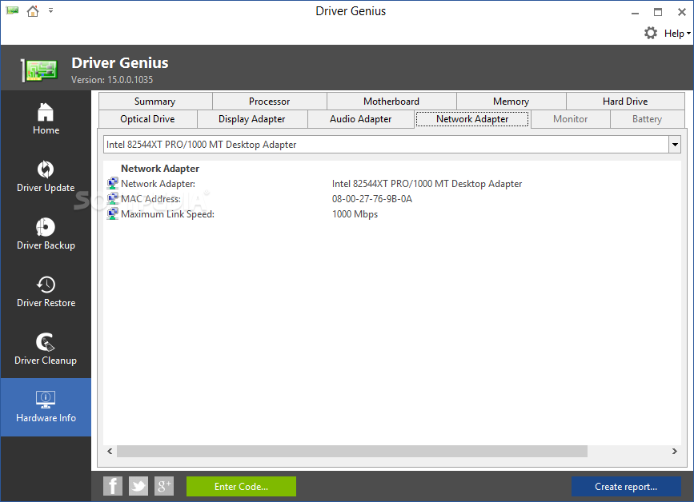This screenshot has width=694, height=502.
Task: Switch to the Motherboard tab
Action: [391, 102]
